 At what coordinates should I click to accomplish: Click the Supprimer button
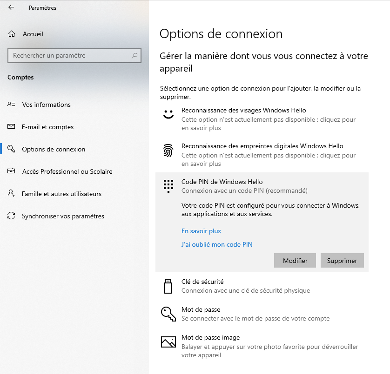[x=342, y=261]
